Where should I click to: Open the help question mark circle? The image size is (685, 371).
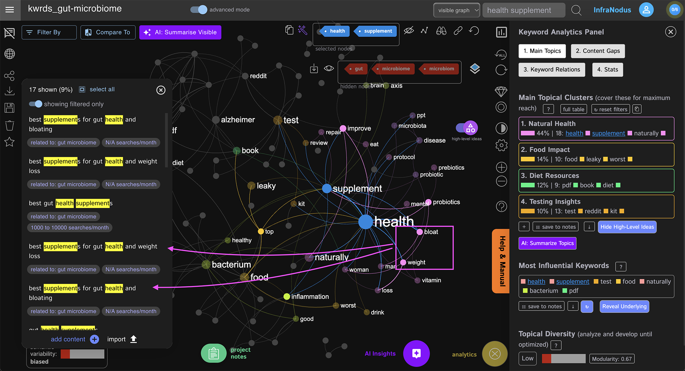501,207
